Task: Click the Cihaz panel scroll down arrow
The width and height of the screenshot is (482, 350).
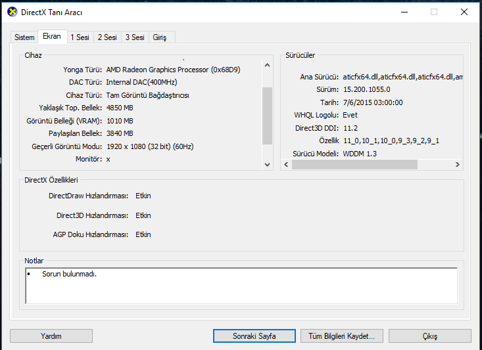Action: [x=267, y=165]
